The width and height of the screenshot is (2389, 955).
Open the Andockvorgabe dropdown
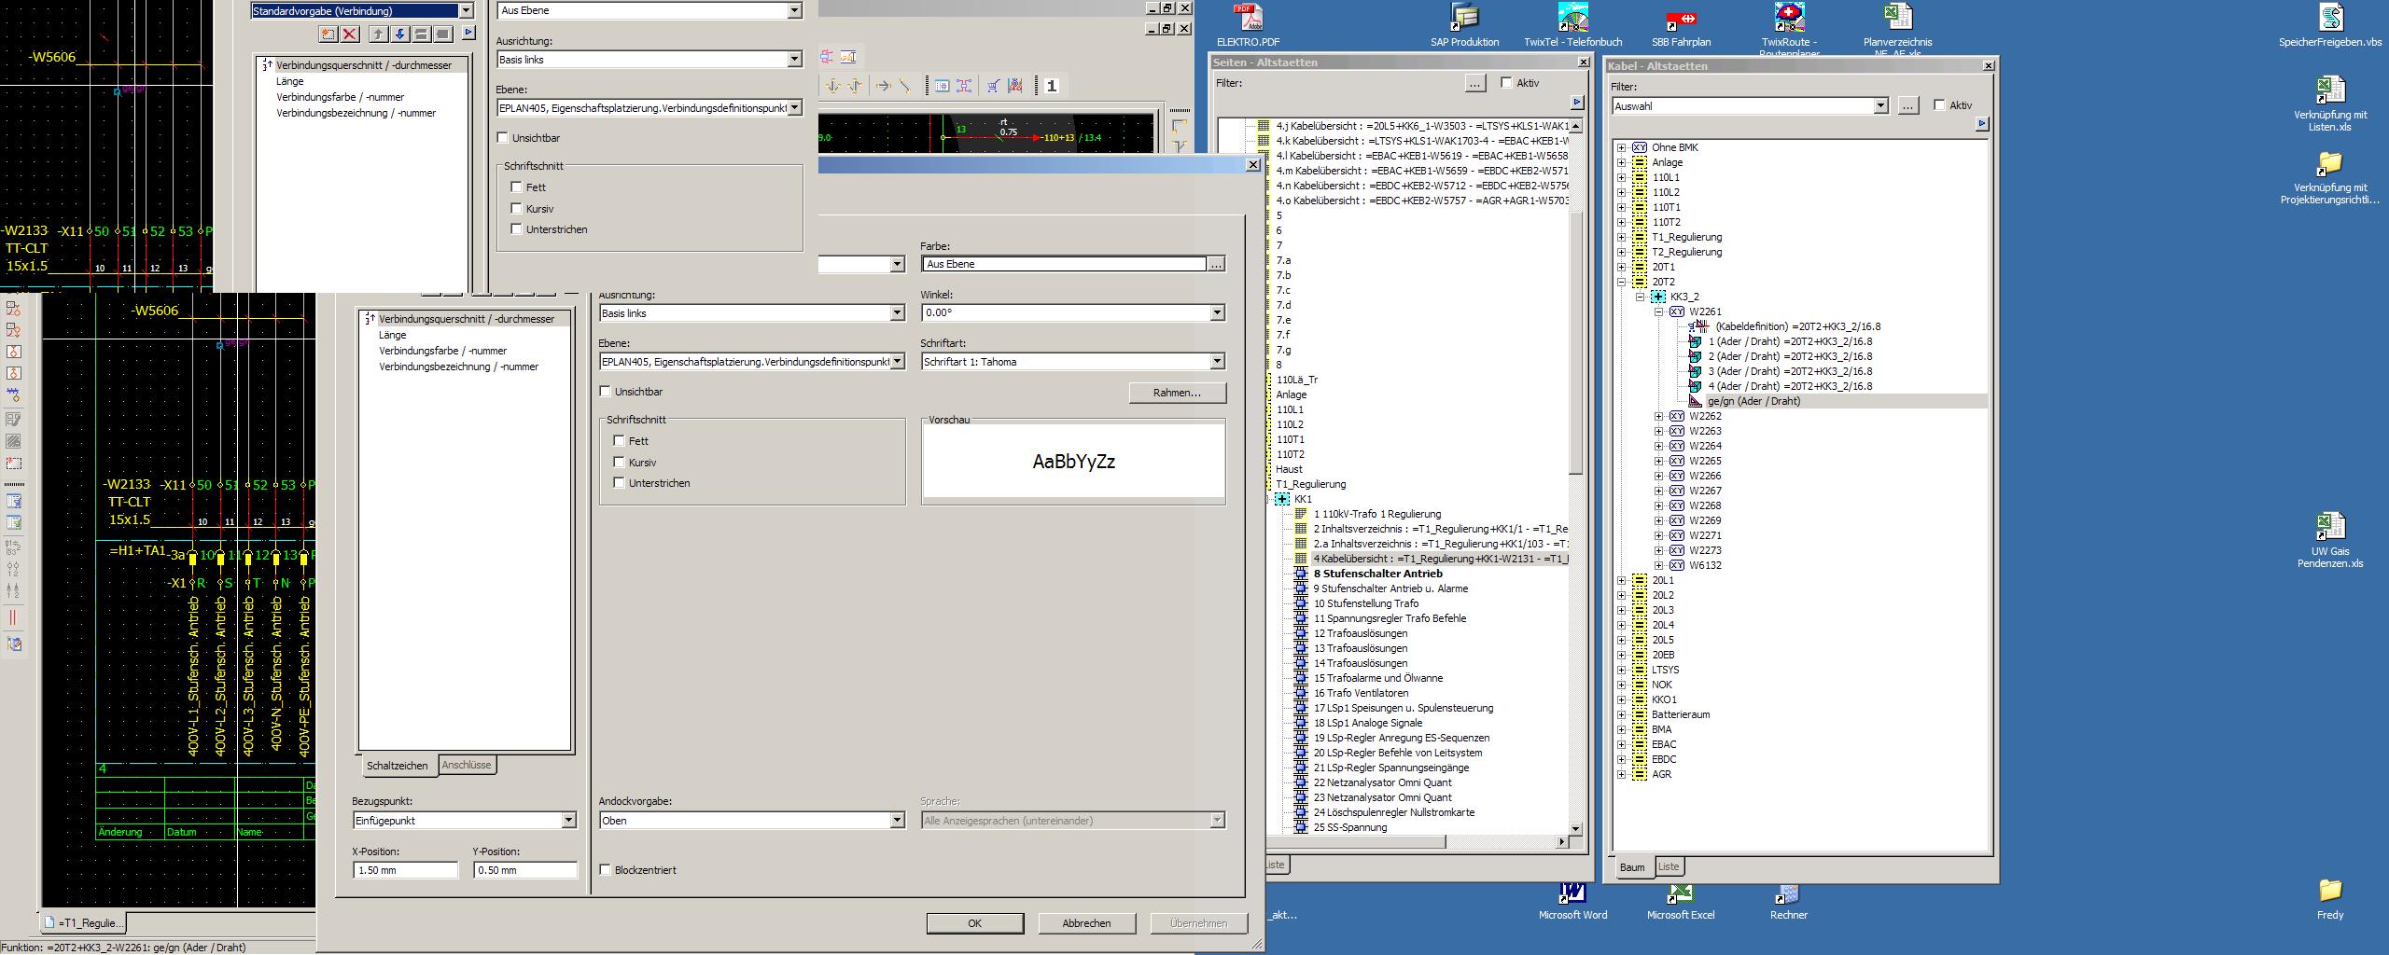pos(897,821)
